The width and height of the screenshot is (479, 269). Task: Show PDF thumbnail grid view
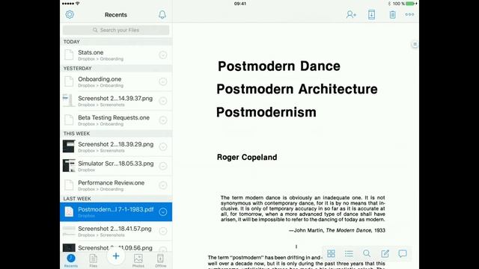pyautogui.click(x=331, y=253)
